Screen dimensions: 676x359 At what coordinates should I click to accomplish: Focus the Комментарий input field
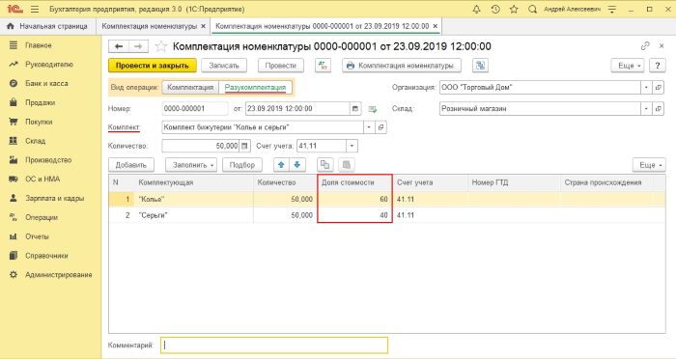(274, 345)
